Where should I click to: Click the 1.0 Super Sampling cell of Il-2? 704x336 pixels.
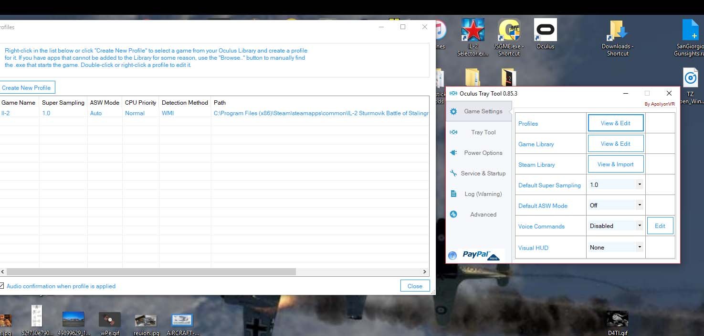46,113
